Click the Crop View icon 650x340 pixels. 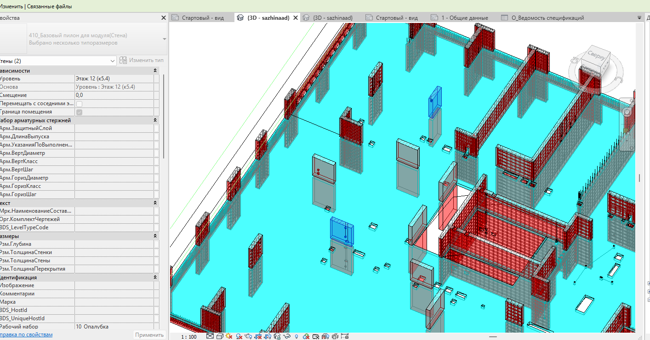coord(258,336)
